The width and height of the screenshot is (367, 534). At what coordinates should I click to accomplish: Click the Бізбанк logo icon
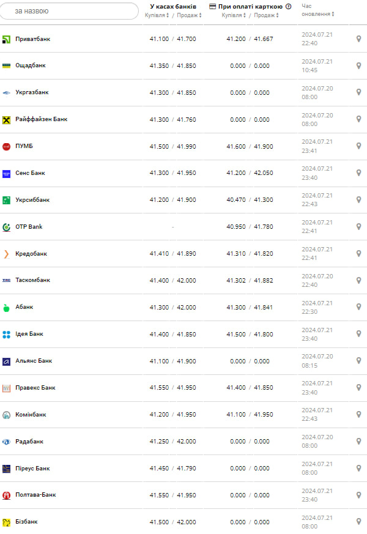pyautogui.click(x=7, y=522)
